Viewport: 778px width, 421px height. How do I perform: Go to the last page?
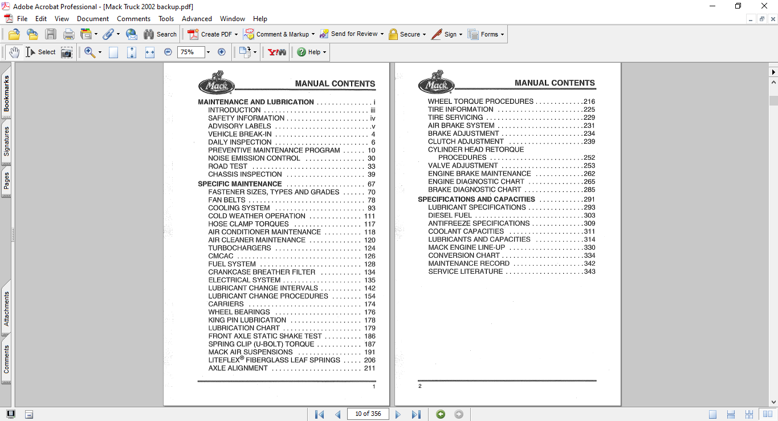pyautogui.click(x=416, y=414)
